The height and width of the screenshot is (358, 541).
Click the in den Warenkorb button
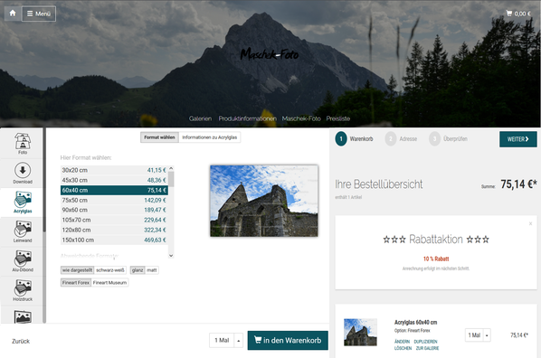tap(288, 341)
